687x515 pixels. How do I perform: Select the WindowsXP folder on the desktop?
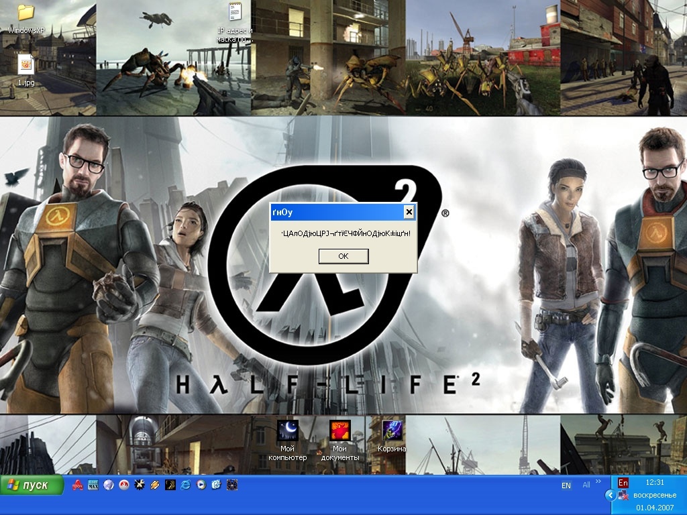point(26,18)
